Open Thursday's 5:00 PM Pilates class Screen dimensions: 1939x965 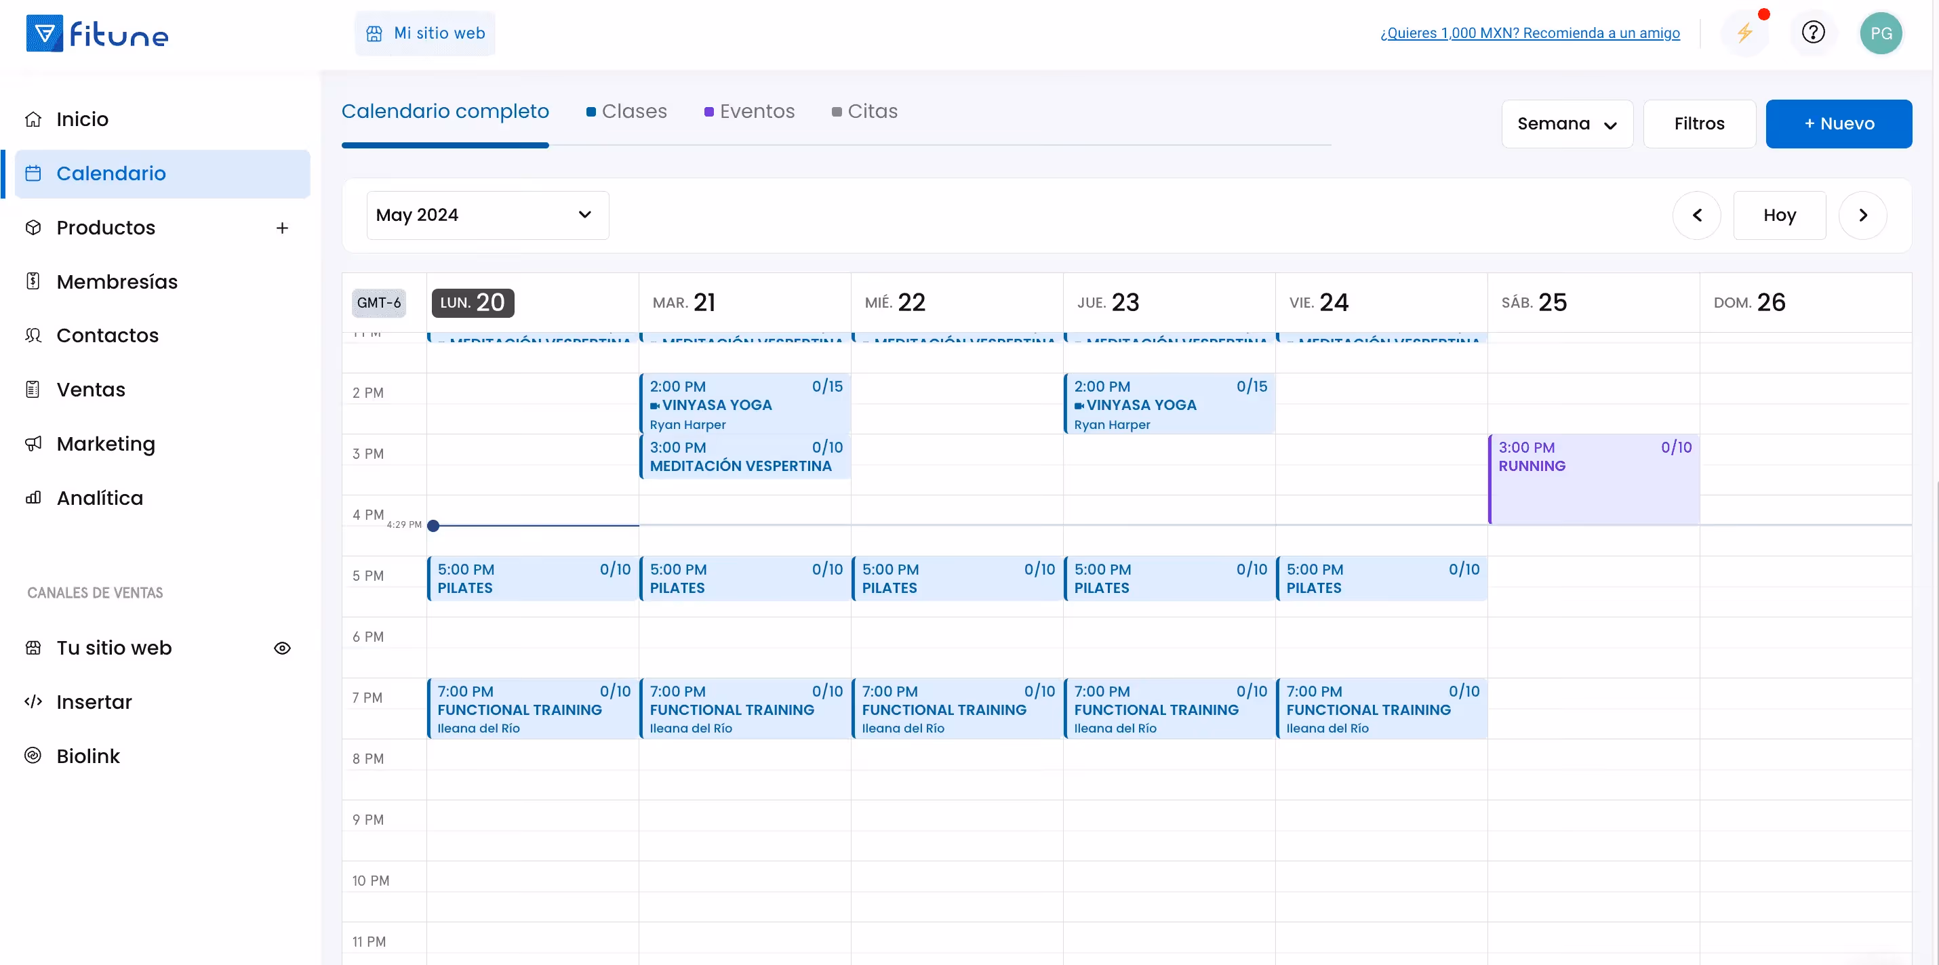[1170, 579]
